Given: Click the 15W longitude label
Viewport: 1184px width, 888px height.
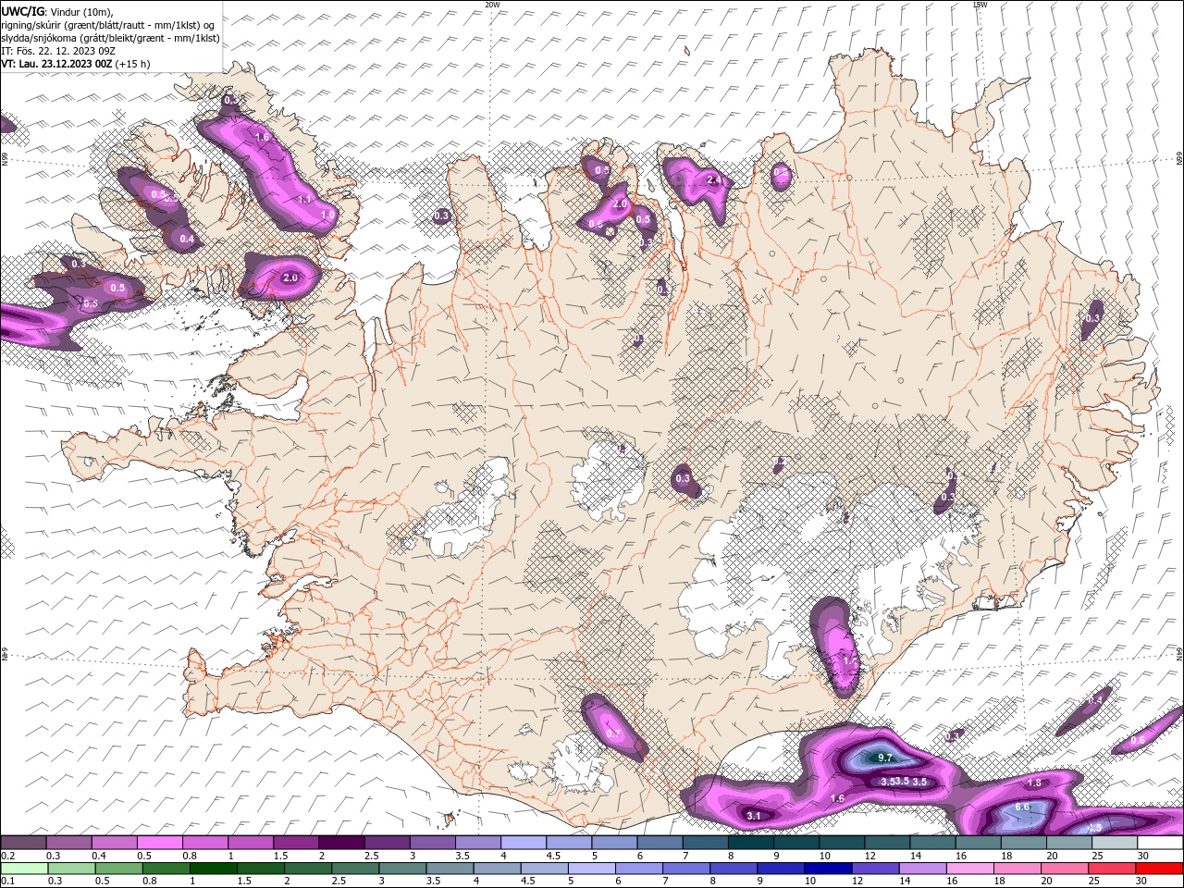Looking at the screenshot, I should (980, 4).
